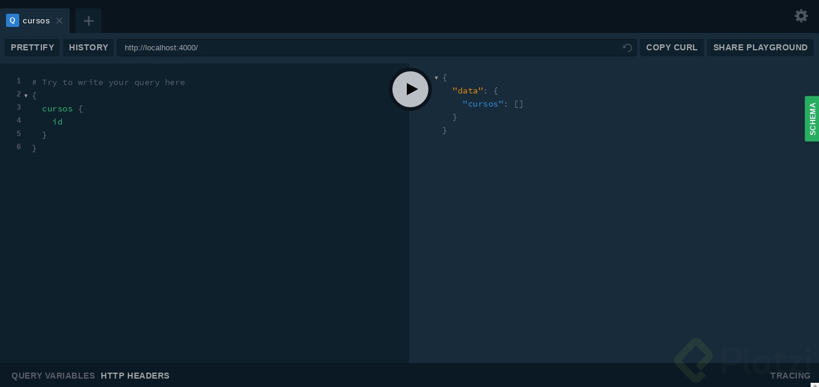Expand the cursos array in the response panel
Screen dimensions: 819x387
[x=518, y=104]
